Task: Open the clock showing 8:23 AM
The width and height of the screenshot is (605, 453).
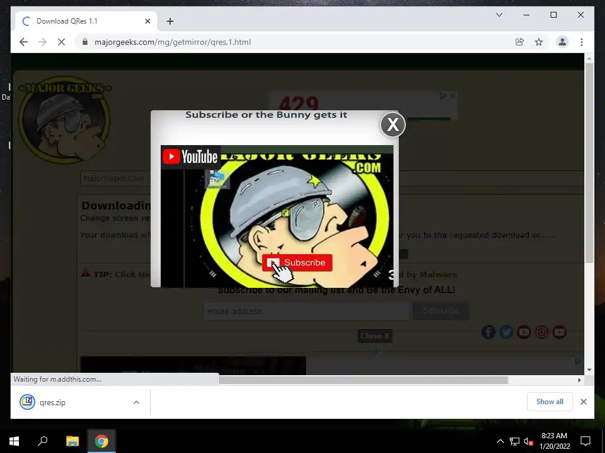Action: pyautogui.click(x=554, y=441)
